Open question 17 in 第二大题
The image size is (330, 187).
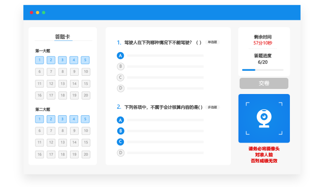click(51, 155)
